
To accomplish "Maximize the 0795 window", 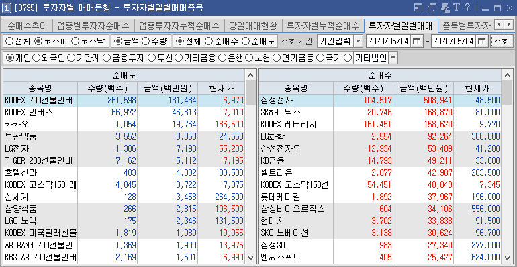I will 498,8.
